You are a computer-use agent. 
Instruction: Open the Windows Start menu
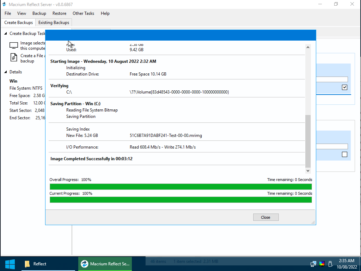point(10,264)
